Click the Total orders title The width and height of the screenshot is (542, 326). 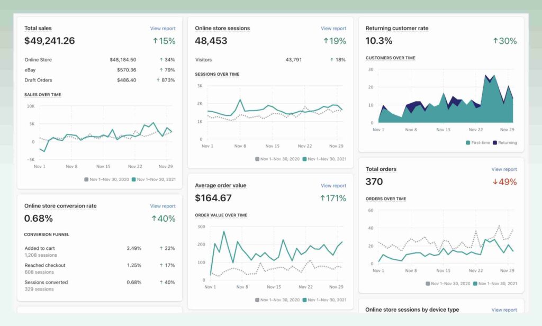pyautogui.click(x=381, y=169)
